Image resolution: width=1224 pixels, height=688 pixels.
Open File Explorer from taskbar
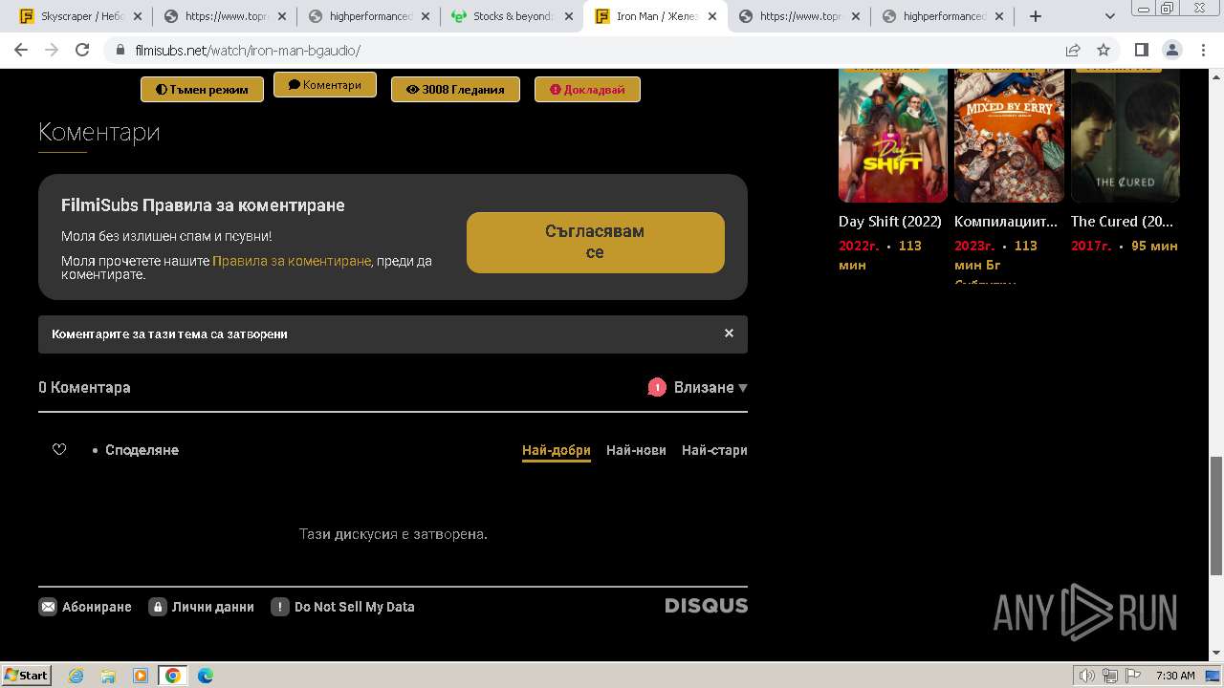(108, 676)
